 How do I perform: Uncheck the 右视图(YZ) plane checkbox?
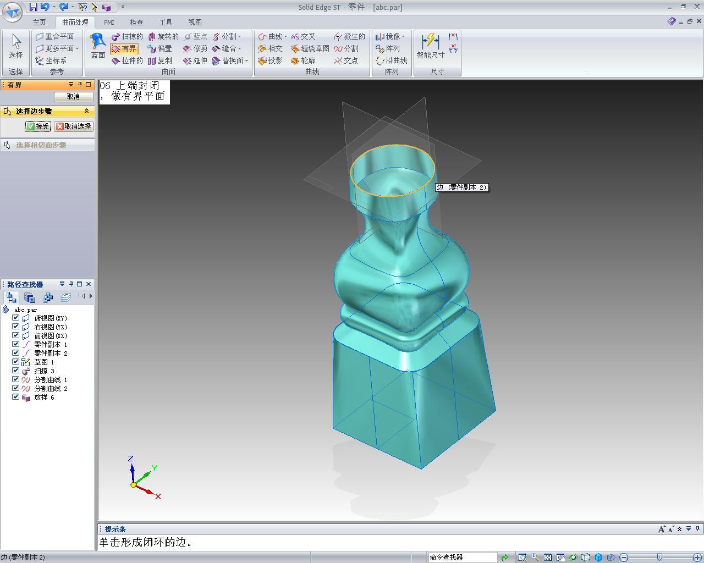16,327
